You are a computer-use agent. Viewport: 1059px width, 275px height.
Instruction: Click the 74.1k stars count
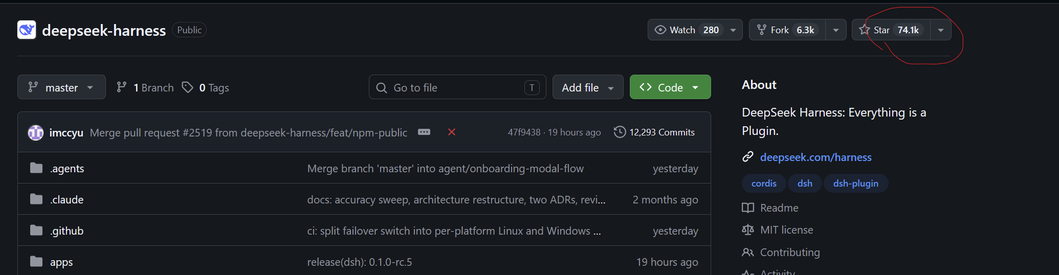point(908,30)
